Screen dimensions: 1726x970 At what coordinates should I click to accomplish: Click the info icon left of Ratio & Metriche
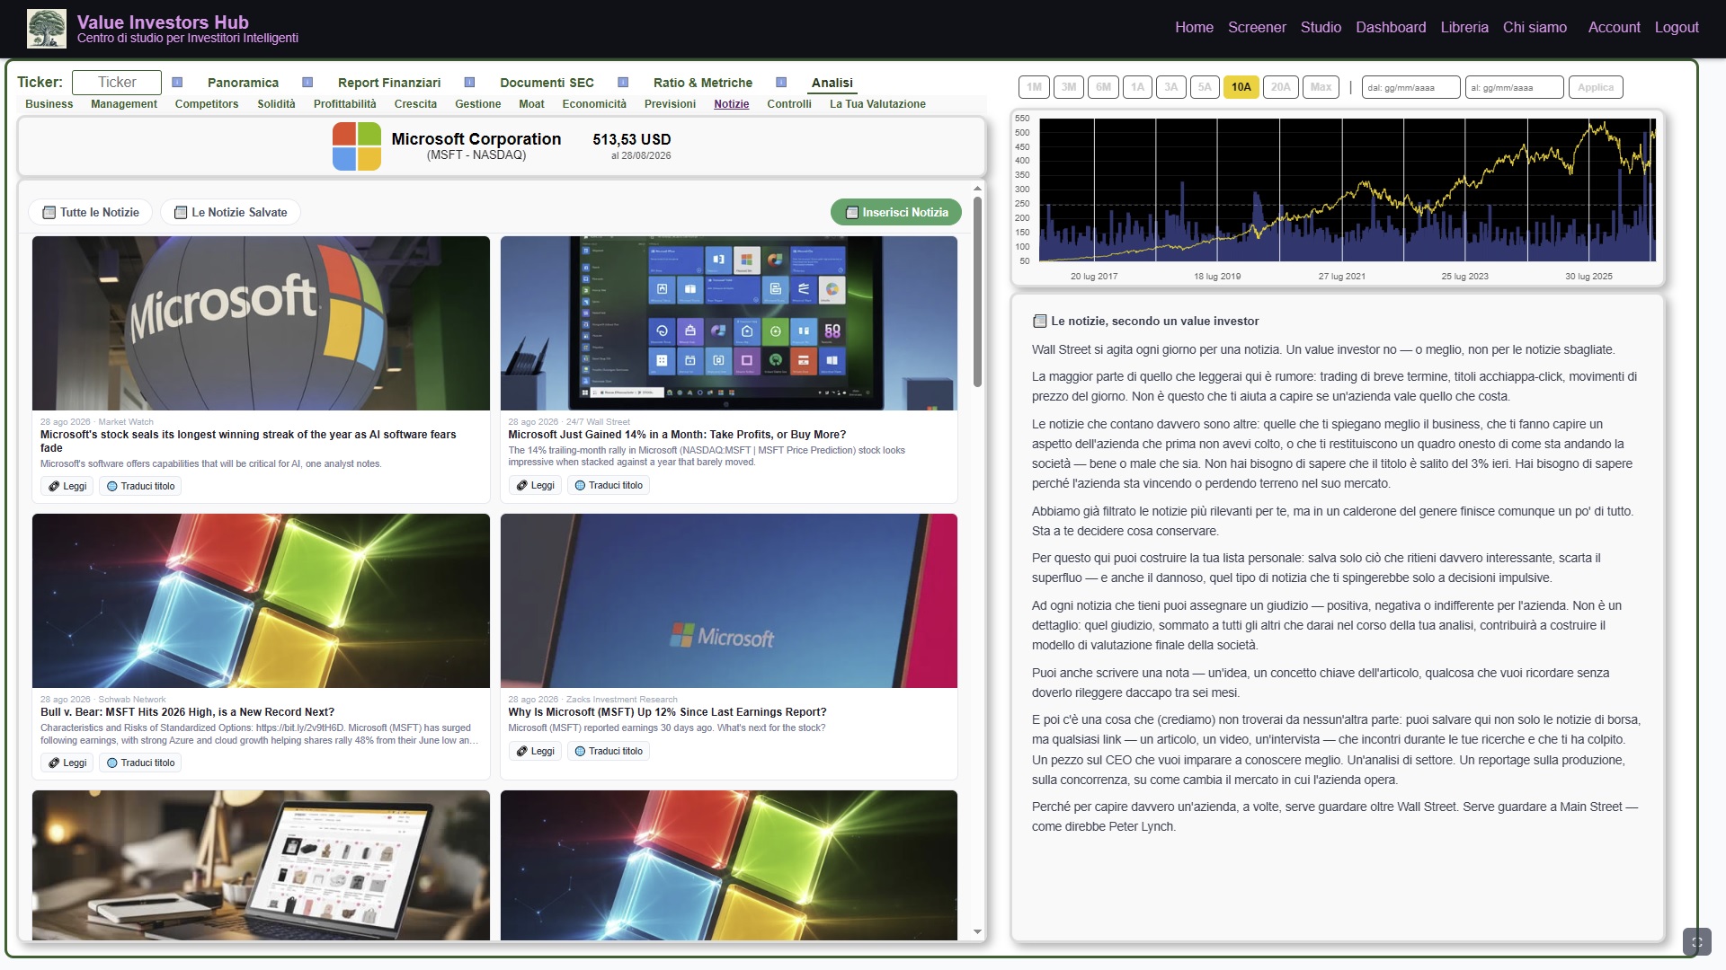623,83
